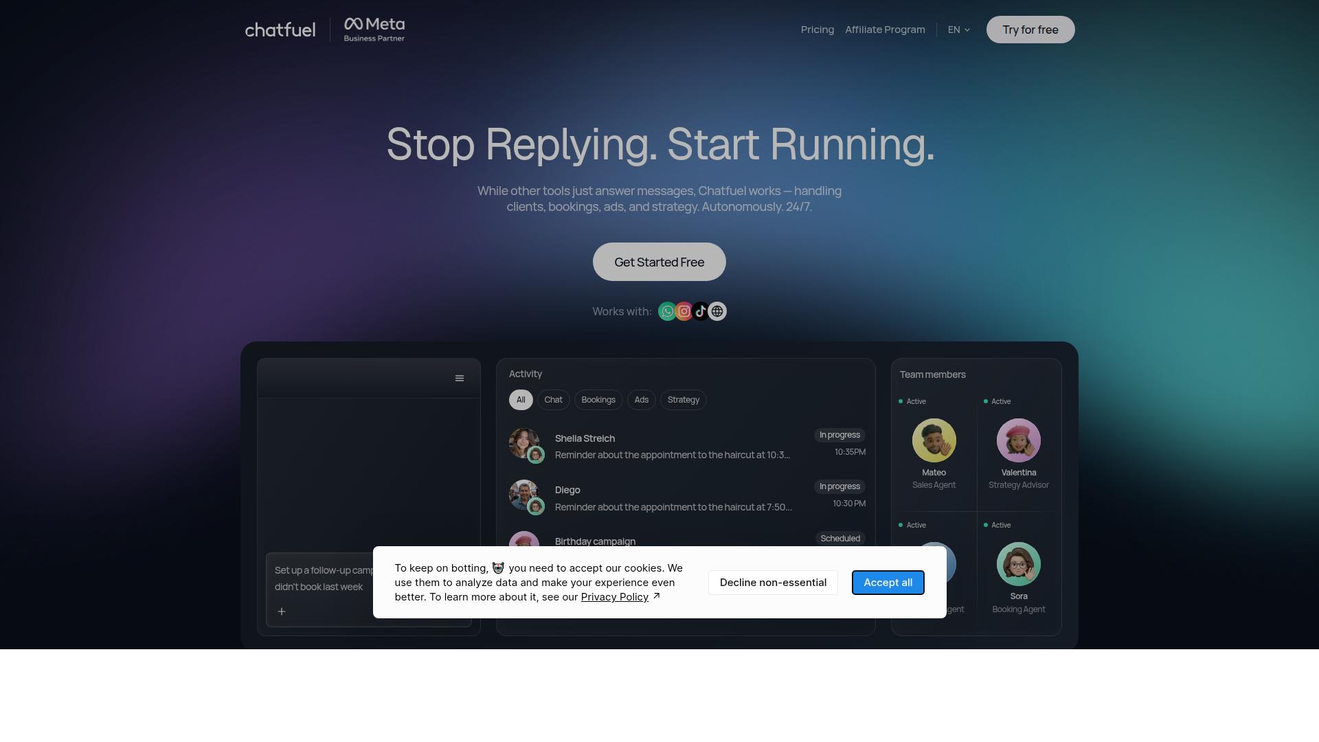Decline non-essential cookies
1319x742 pixels.
pos(773,583)
